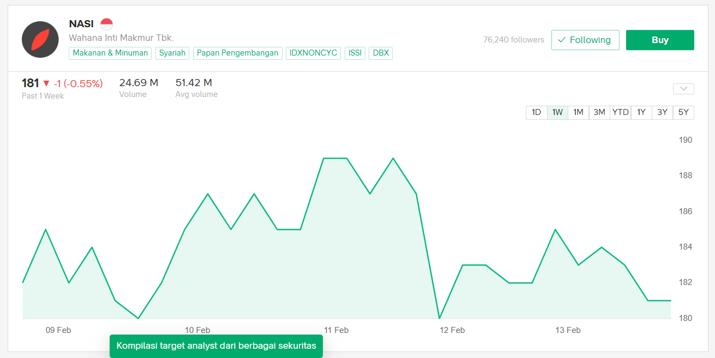Select the 1W time range
This screenshot has height=358, width=715.
557,112
